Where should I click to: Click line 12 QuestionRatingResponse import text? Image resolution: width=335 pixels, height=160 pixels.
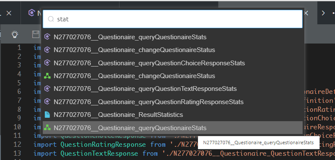(103, 145)
